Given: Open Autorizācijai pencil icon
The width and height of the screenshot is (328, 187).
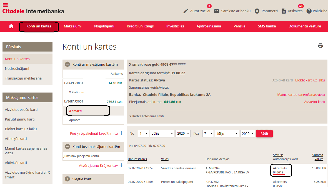Looking at the screenshot, I should [x=186, y=11].
